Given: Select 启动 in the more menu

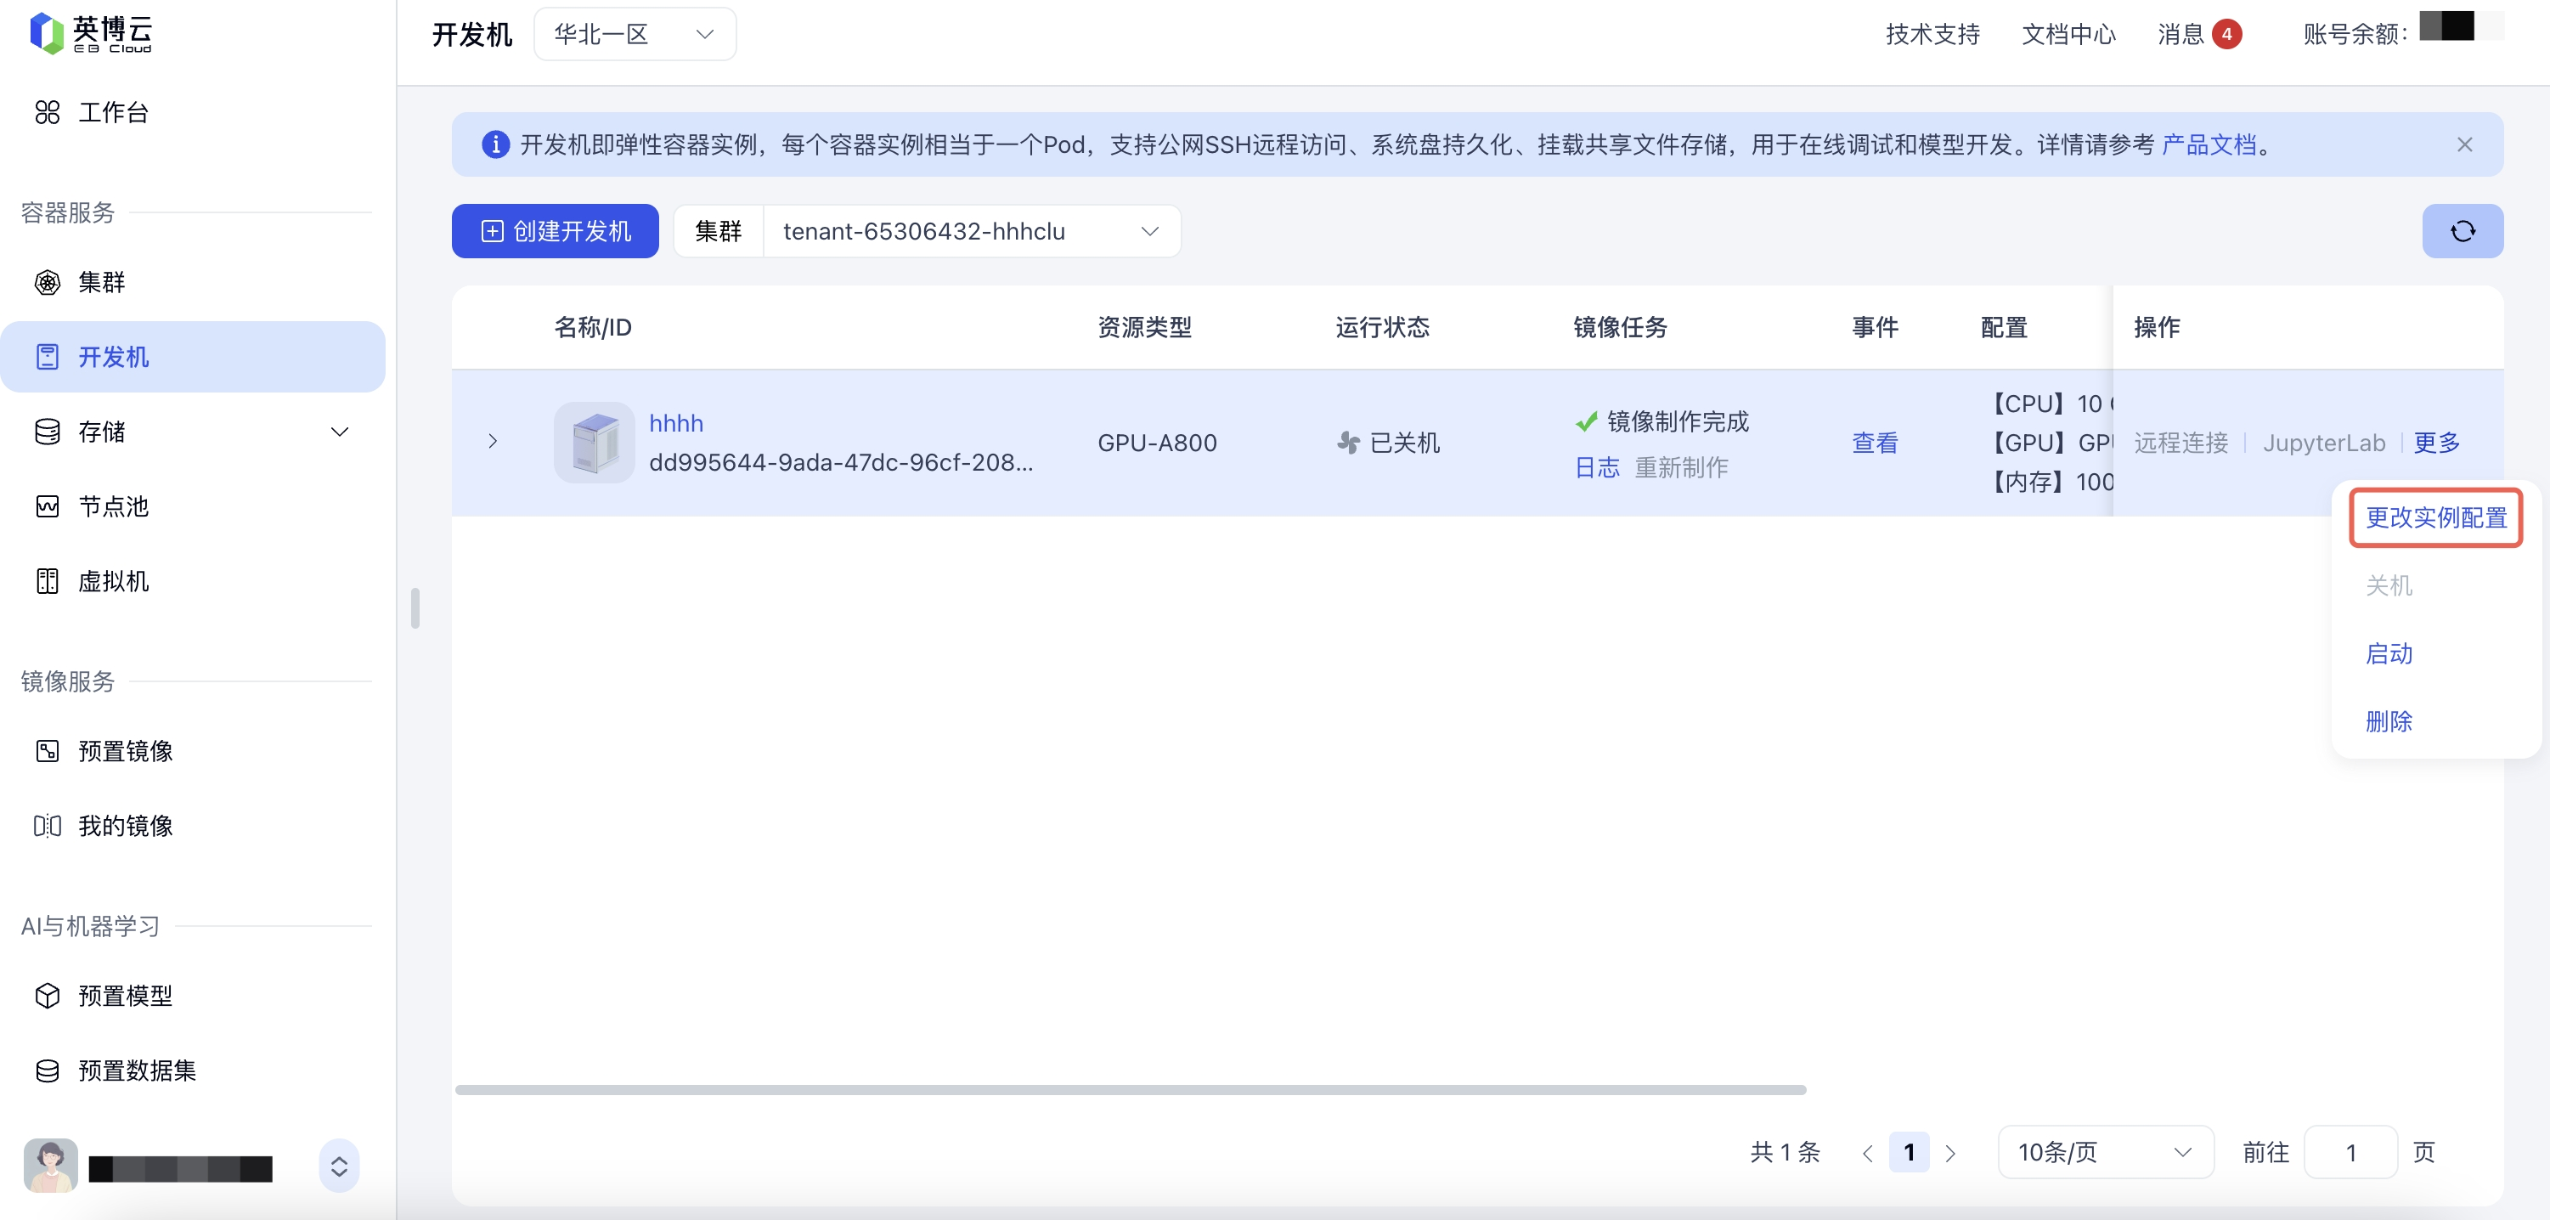Looking at the screenshot, I should pos(2388,653).
